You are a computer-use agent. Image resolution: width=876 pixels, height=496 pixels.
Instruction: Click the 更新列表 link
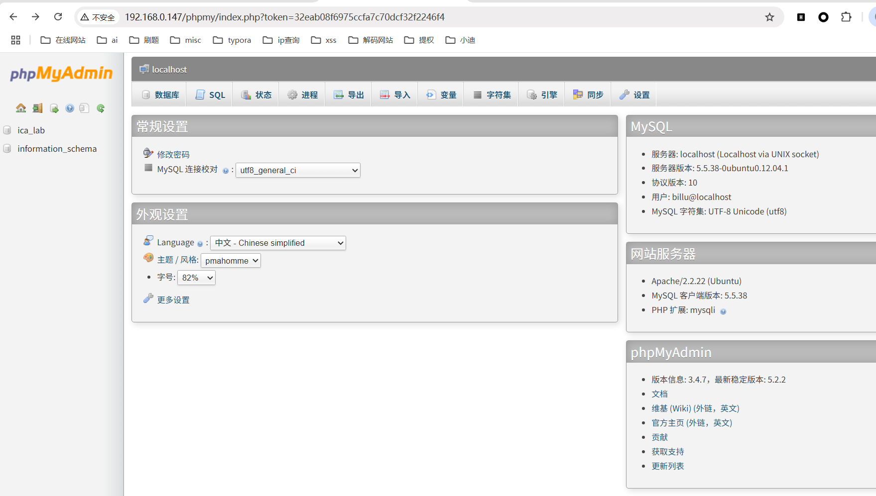[668, 466]
